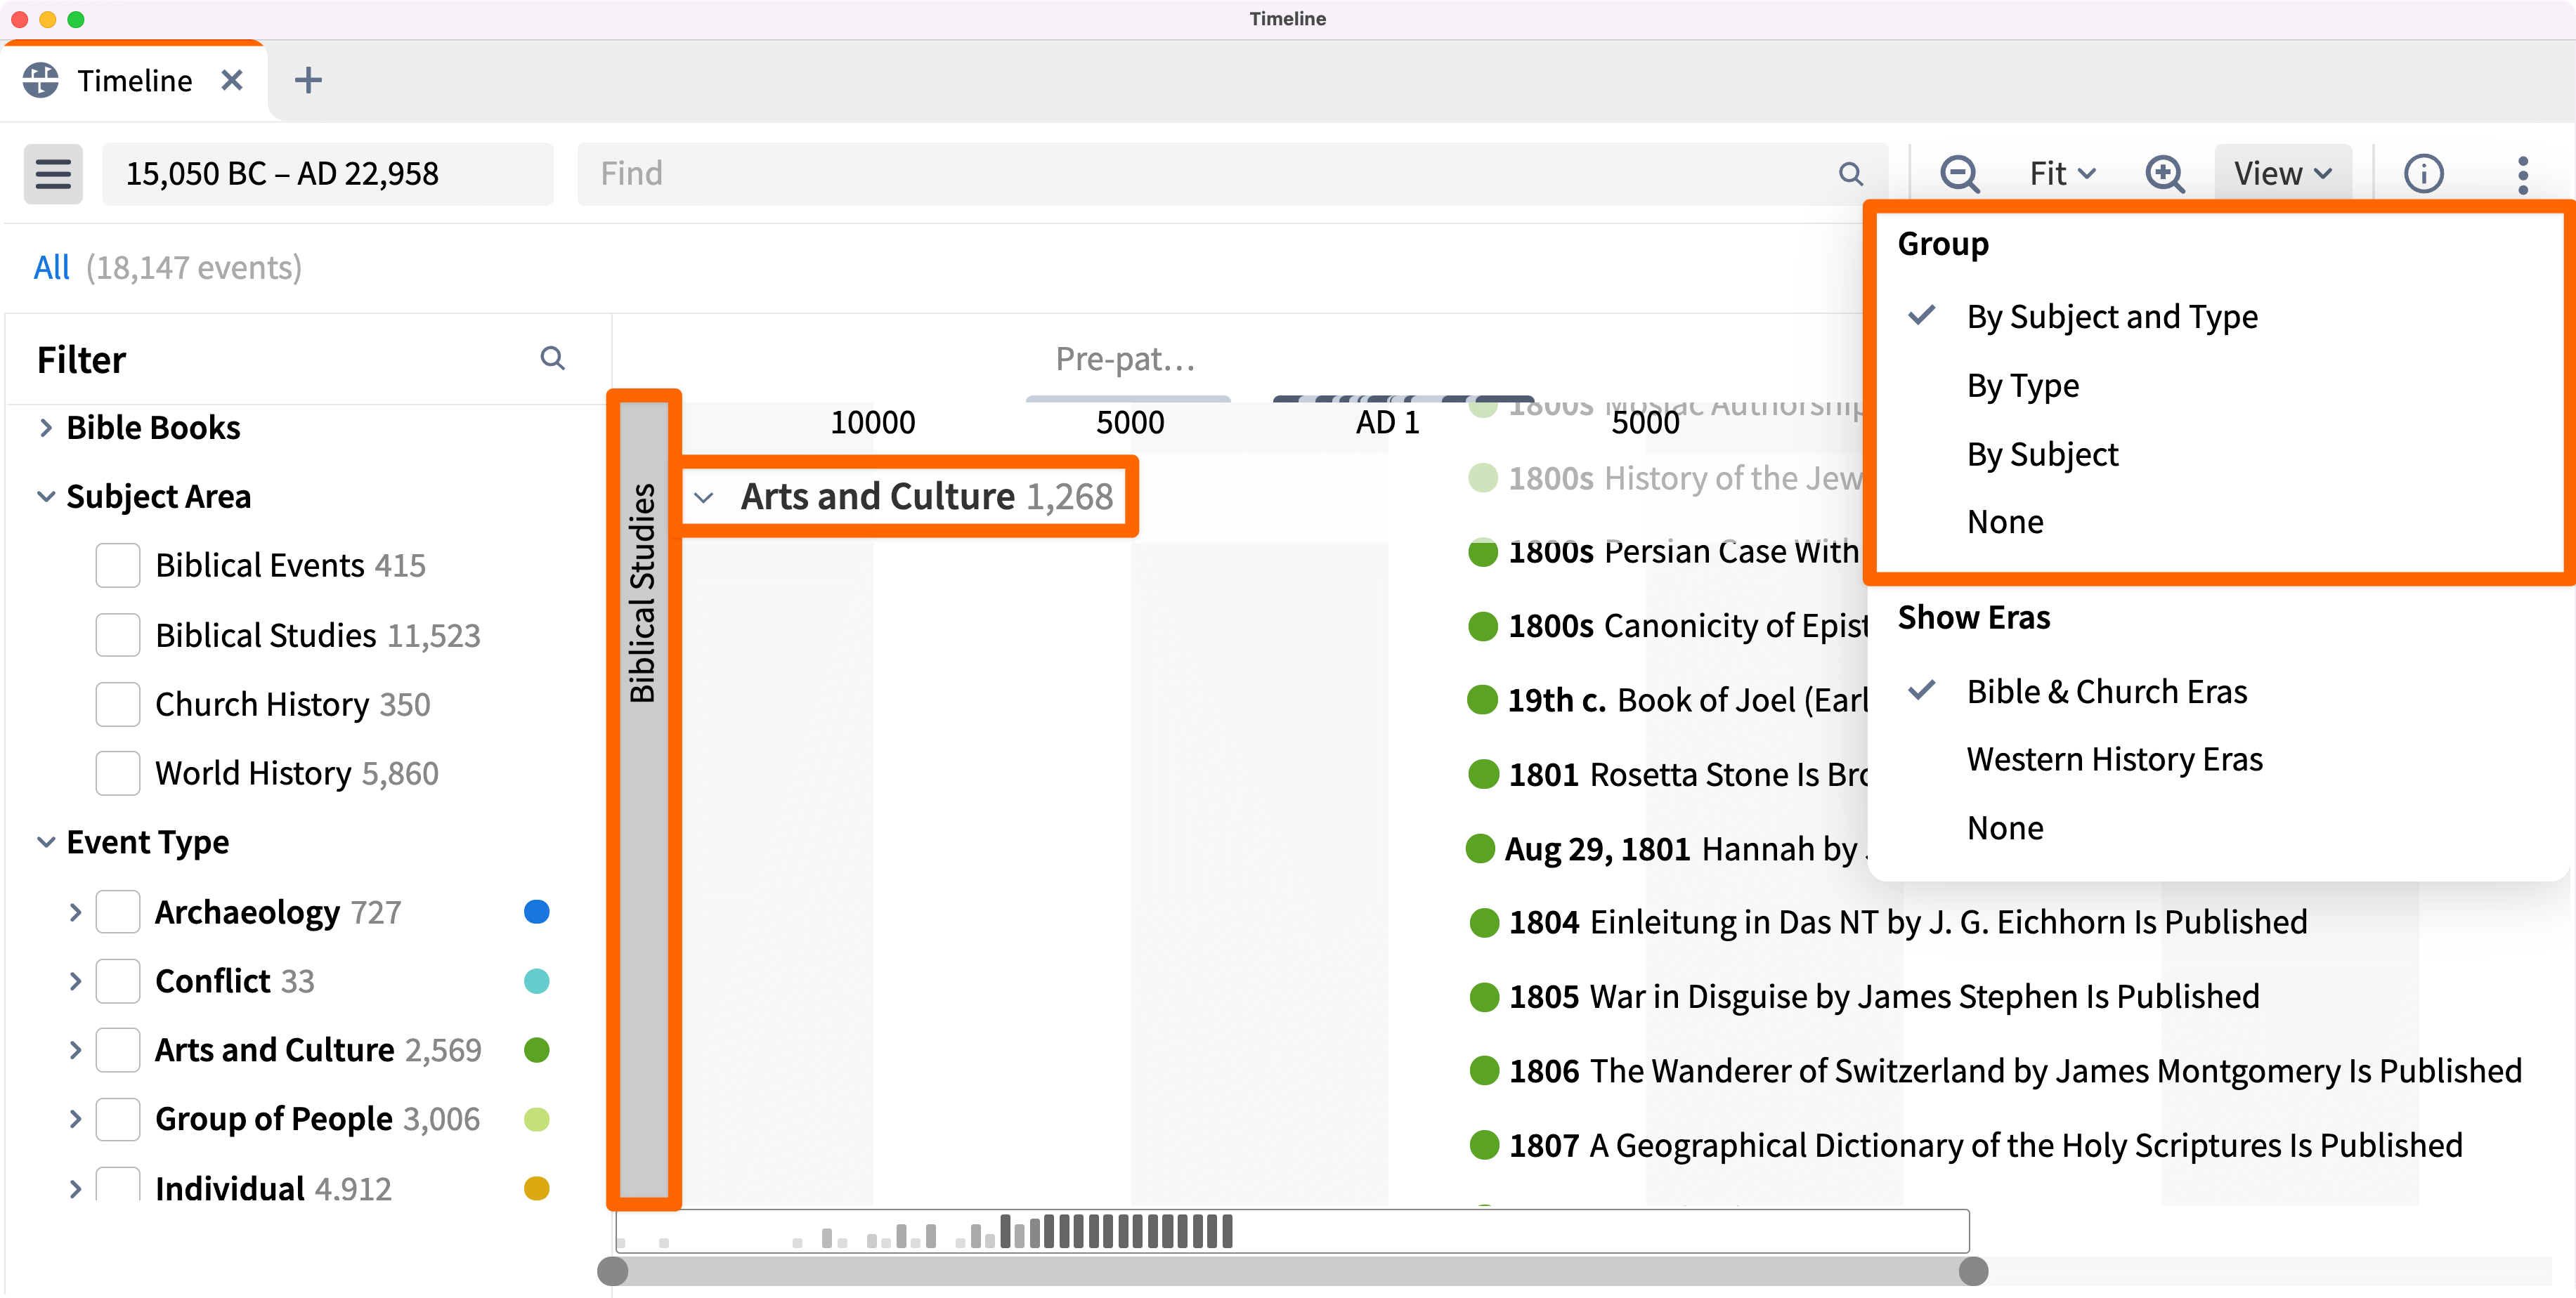The image size is (2576, 1298).
Task: Check the World History checkbox
Action: (x=117, y=773)
